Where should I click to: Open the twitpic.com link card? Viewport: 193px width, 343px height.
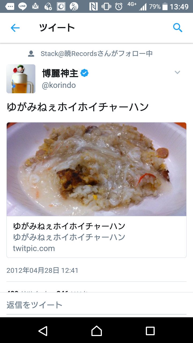(x=96, y=237)
